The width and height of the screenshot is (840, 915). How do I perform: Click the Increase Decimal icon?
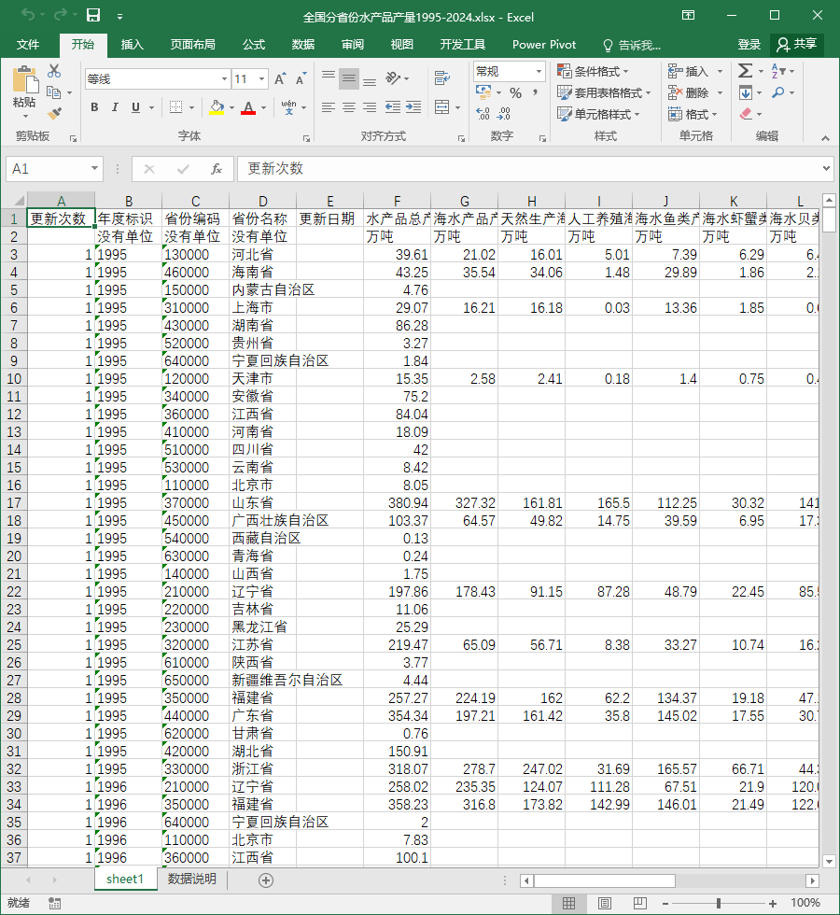[483, 113]
